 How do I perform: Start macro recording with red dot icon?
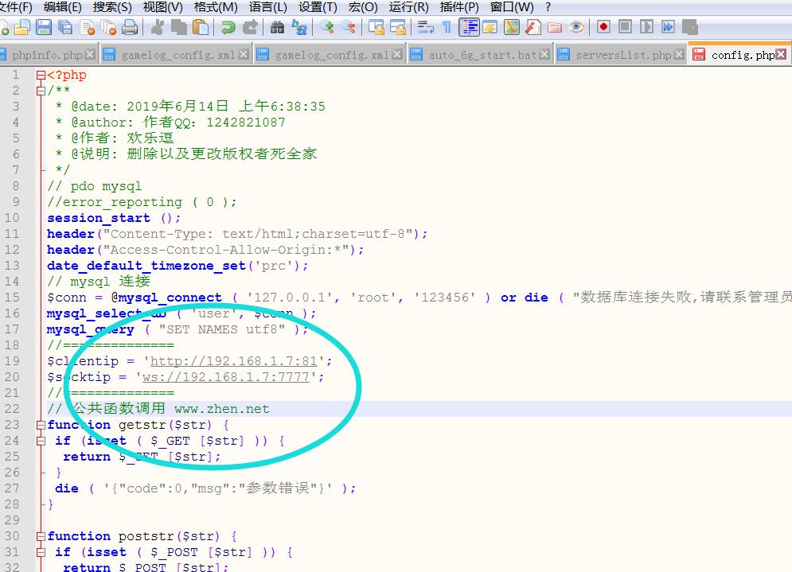pyautogui.click(x=603, y=28)
